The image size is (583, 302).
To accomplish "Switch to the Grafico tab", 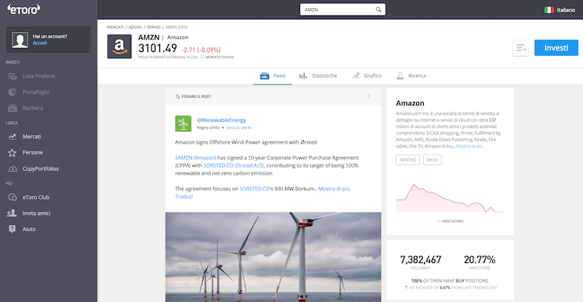I will 367,76.
